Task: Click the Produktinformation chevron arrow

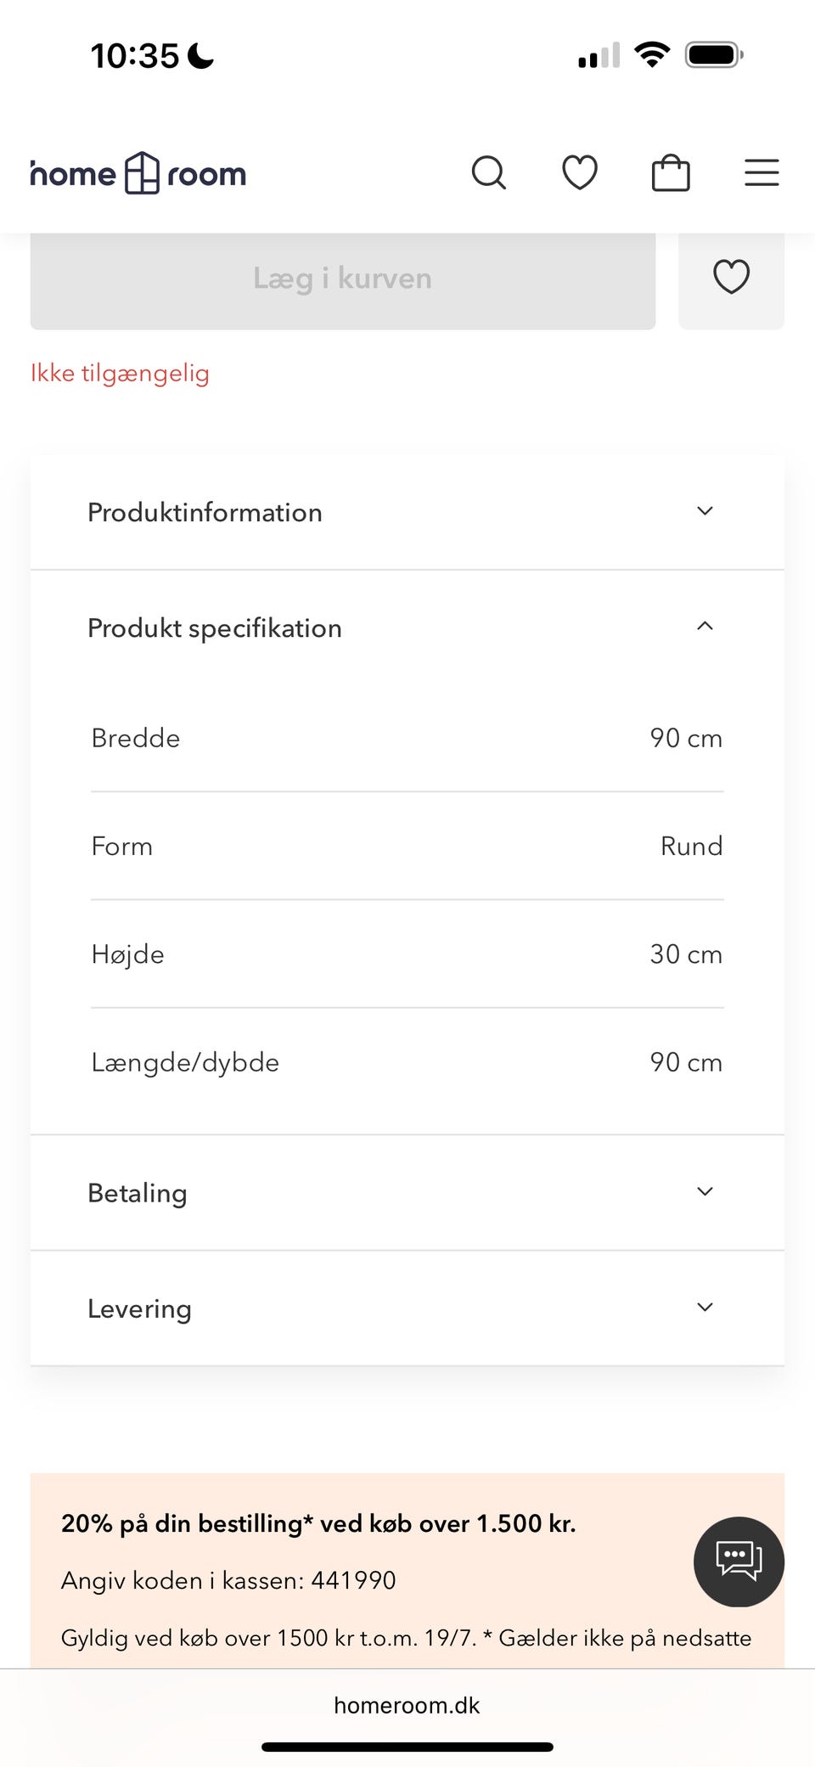Action: [x=705, y=511]
